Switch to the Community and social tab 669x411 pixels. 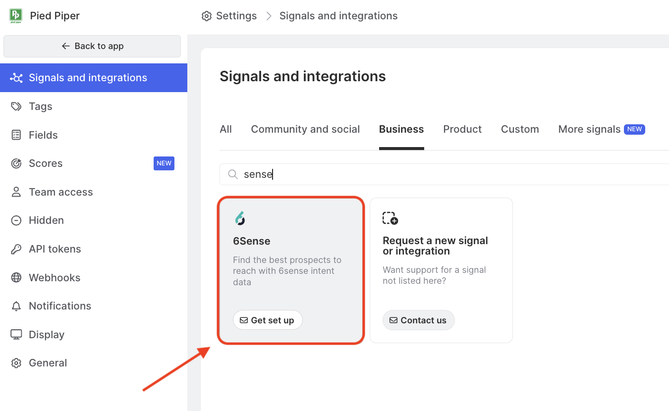(305, 129)
